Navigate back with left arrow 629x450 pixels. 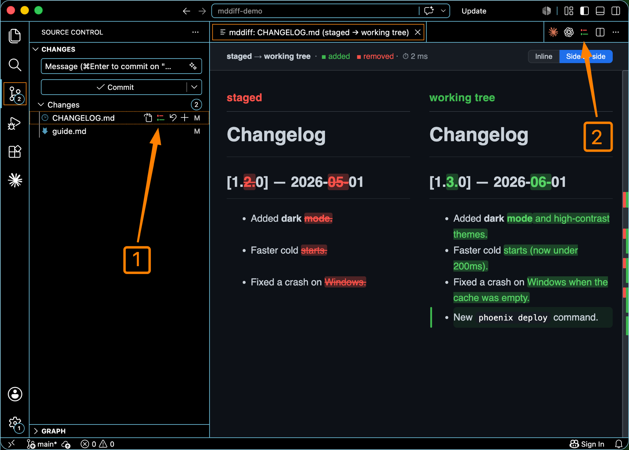click(x=186, y=11)
